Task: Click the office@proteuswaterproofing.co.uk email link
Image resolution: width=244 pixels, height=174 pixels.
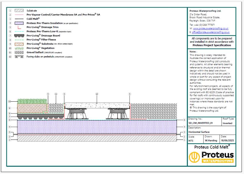Action: pyautogui.click(x=211, y=32)
